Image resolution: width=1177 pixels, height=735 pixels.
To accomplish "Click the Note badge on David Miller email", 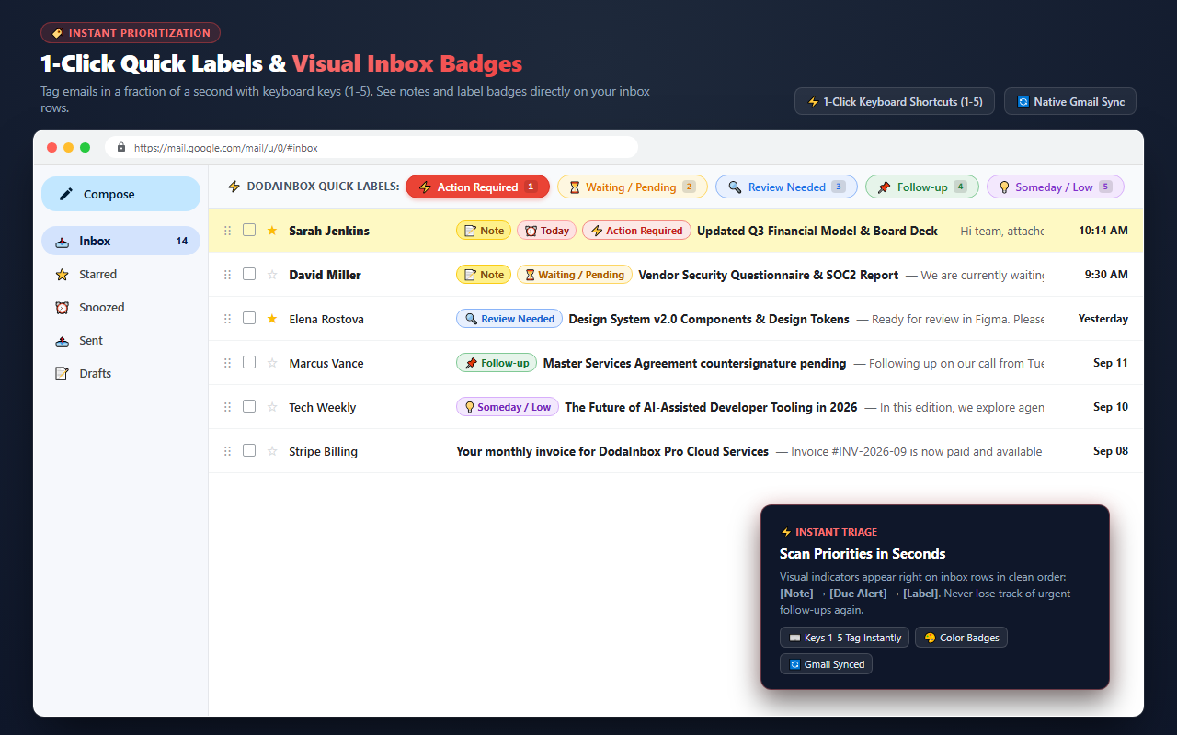I will tap(484, 275).
